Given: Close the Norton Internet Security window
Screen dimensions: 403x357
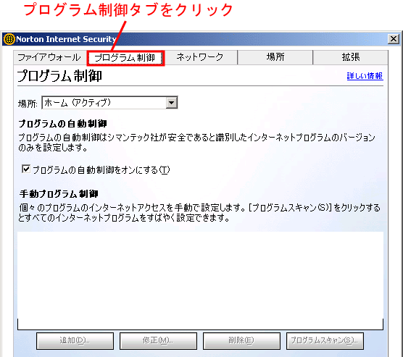Looking at the screenshot, I should 394,39.
